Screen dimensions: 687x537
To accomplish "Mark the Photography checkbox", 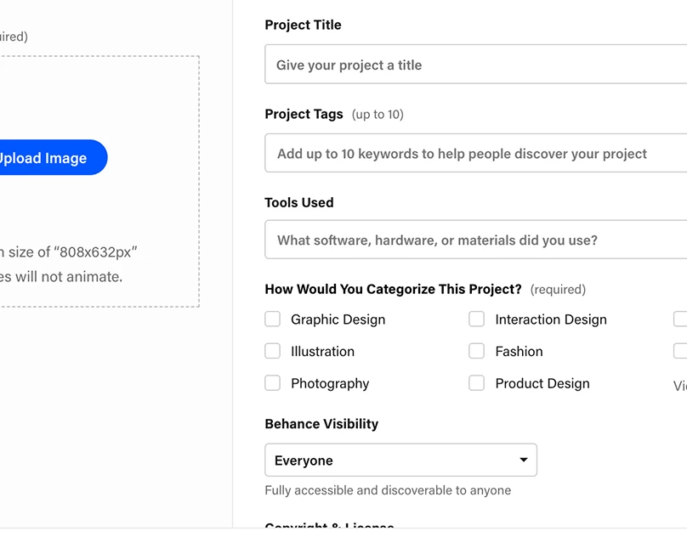I will 273,383.
